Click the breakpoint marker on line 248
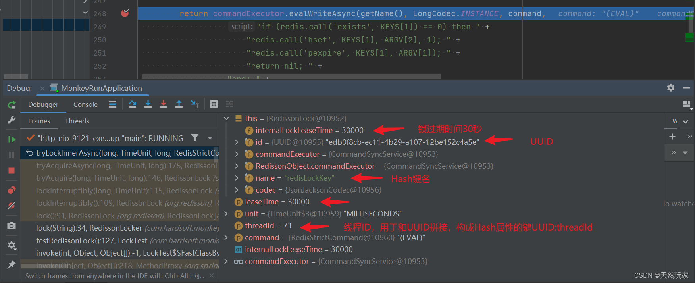The image size is (695, 283). pos(125,13)
